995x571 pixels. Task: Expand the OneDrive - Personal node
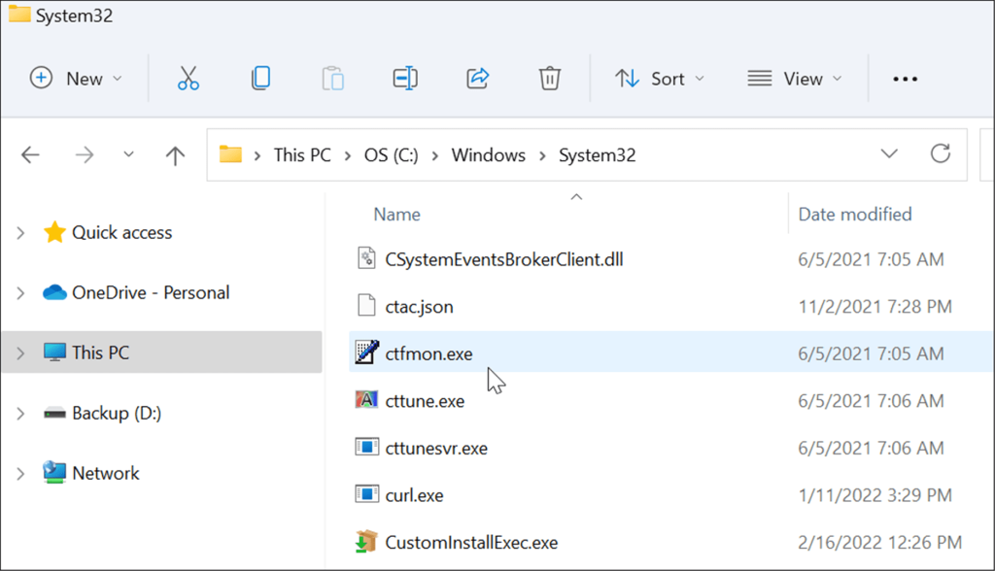pos(20,292)
